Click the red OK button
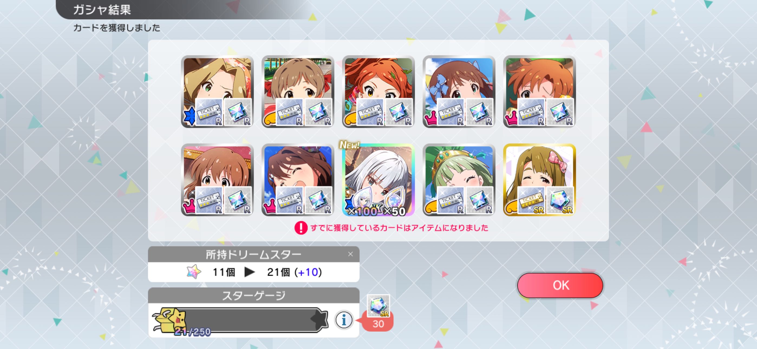This screenshot has height=349, width=757. point(560,285)
